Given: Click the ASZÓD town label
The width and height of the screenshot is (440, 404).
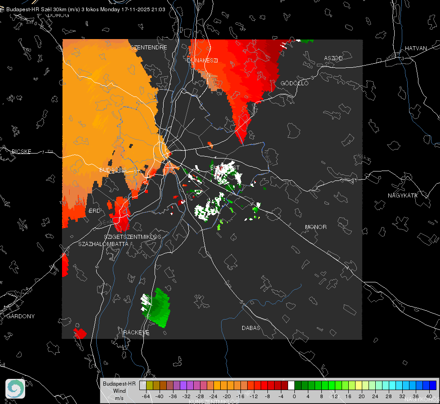Looking at the screenshot, I should point(333,58).
